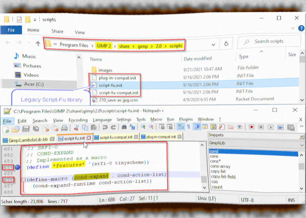Open the Encoding menu
This screenshot has height=218, width=306.
point(78,120)
